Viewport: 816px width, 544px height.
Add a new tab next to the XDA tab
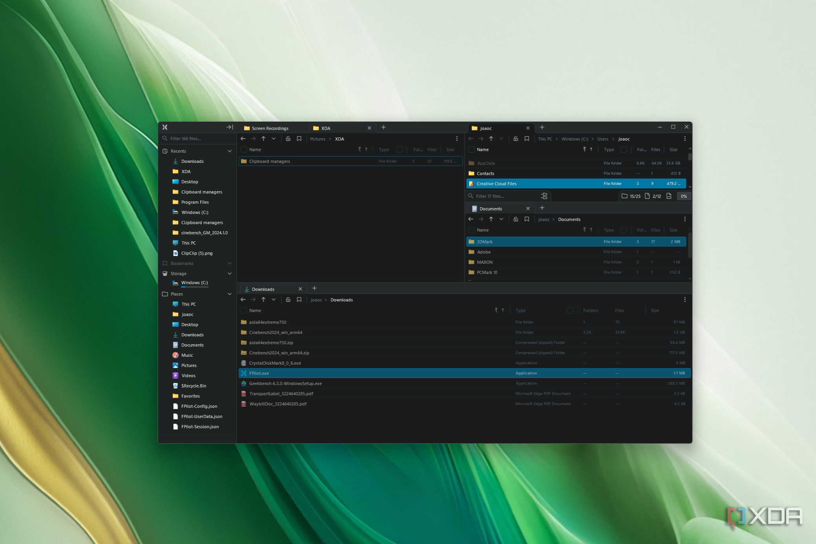coord(383,127)
